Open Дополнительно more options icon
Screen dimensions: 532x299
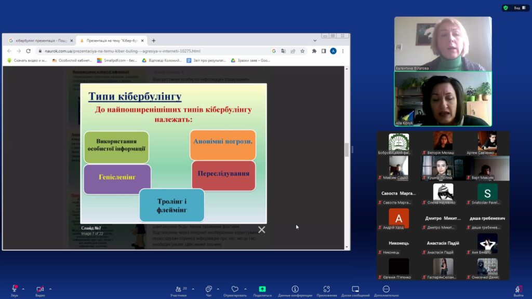(386, 291)
